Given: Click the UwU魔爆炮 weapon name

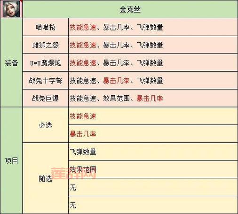Looking at the screenshot, I should [x=46, y=63].
